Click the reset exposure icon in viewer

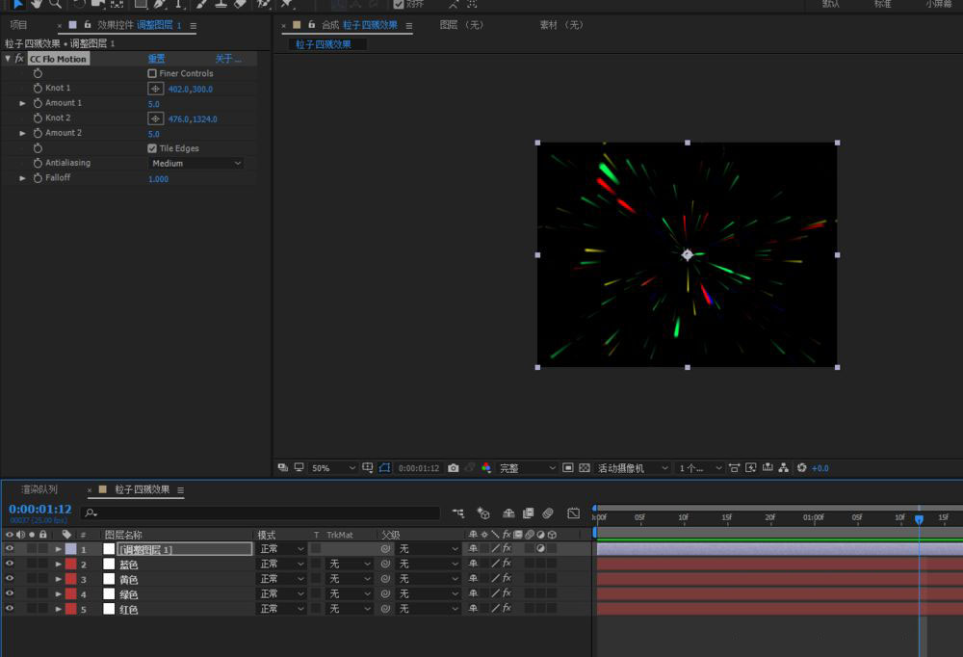click(801, 468)
